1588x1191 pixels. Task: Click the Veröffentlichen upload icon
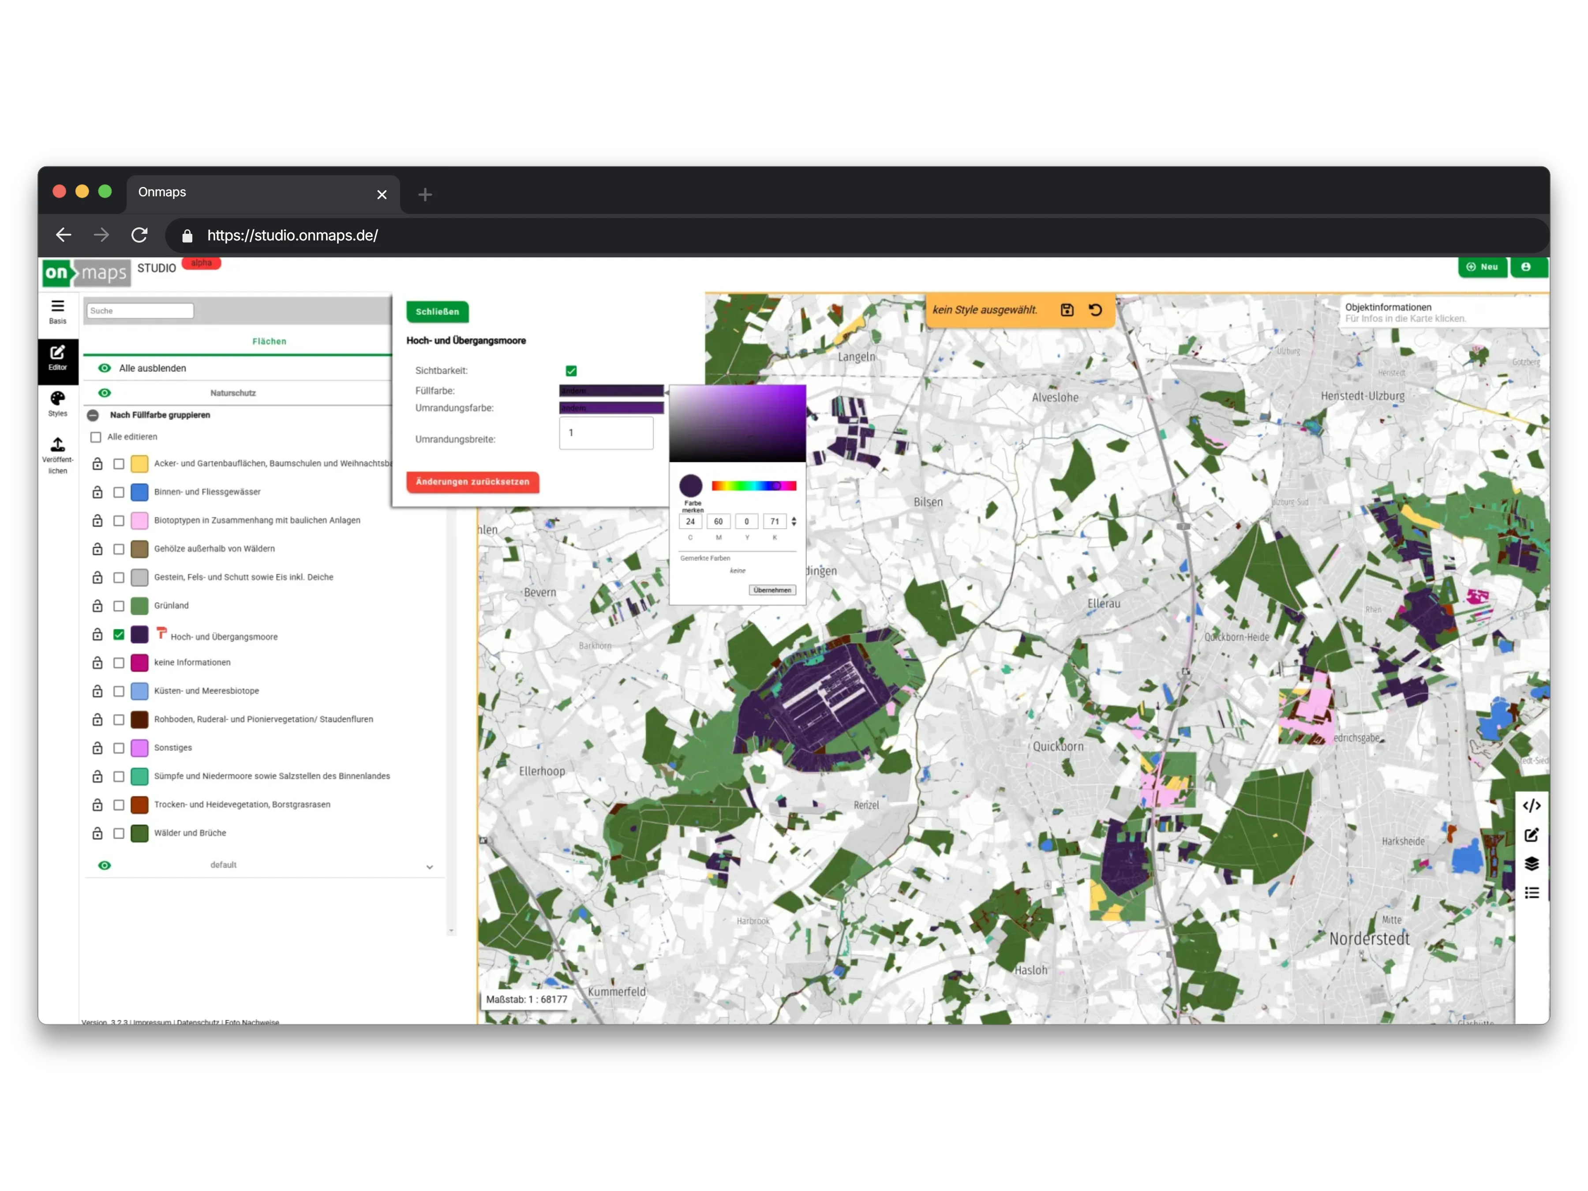coord(57,445)
